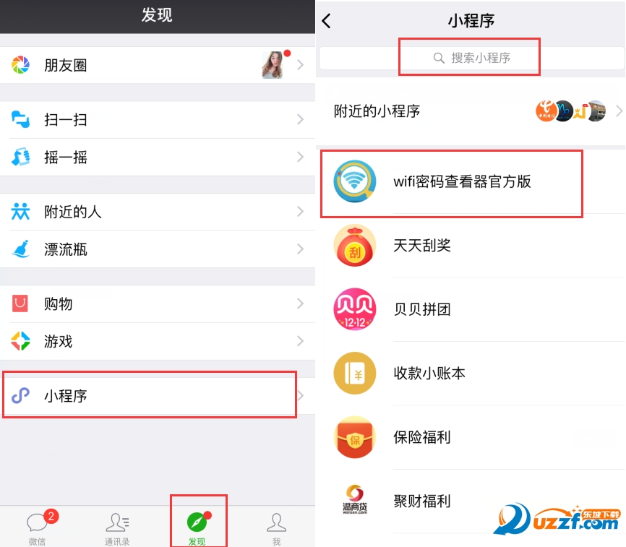
Task: Tap the 摇一摇 shake icon
Action: [20, 157]
